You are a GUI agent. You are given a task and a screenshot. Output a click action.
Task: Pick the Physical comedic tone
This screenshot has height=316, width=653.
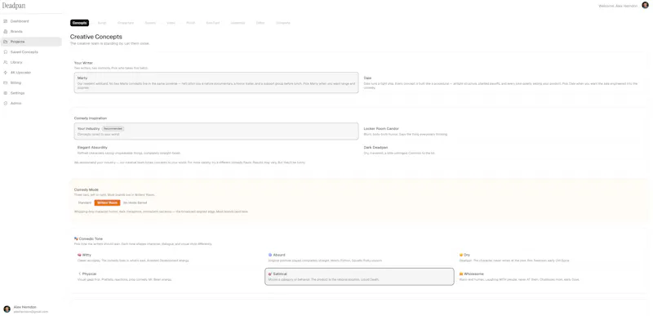(168, 277)
